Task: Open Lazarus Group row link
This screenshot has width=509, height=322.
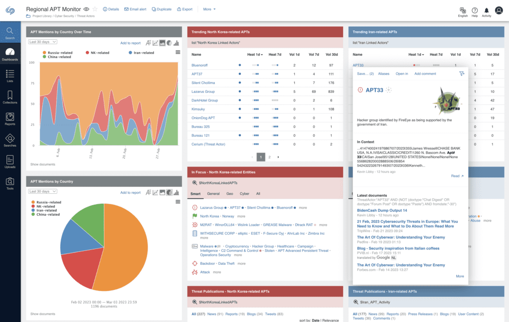Action: click(x=203, y=91)
